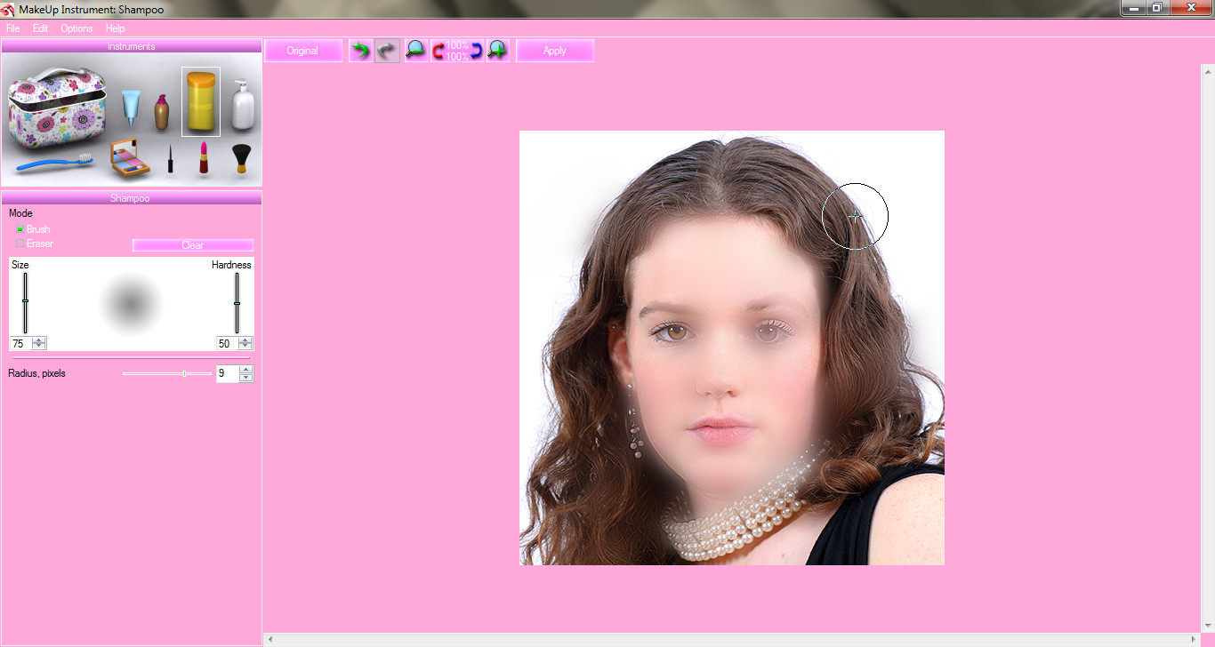Click the Radius, pixels label
This screenshot has width=1215, height=647.
click(37, 373)
